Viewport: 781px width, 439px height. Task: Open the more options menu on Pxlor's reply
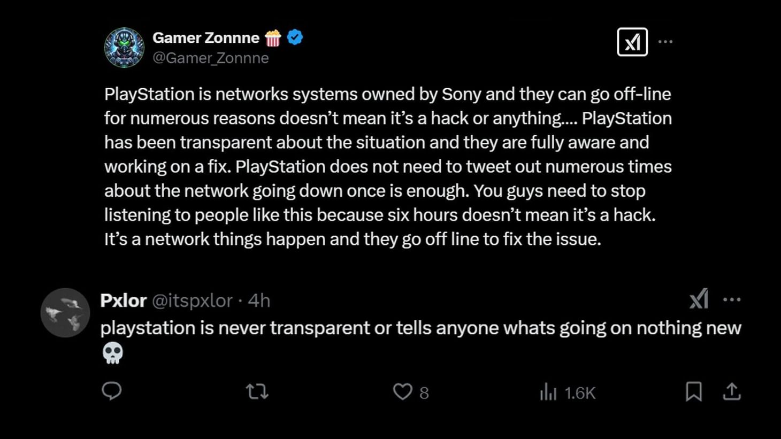(731, 300)
